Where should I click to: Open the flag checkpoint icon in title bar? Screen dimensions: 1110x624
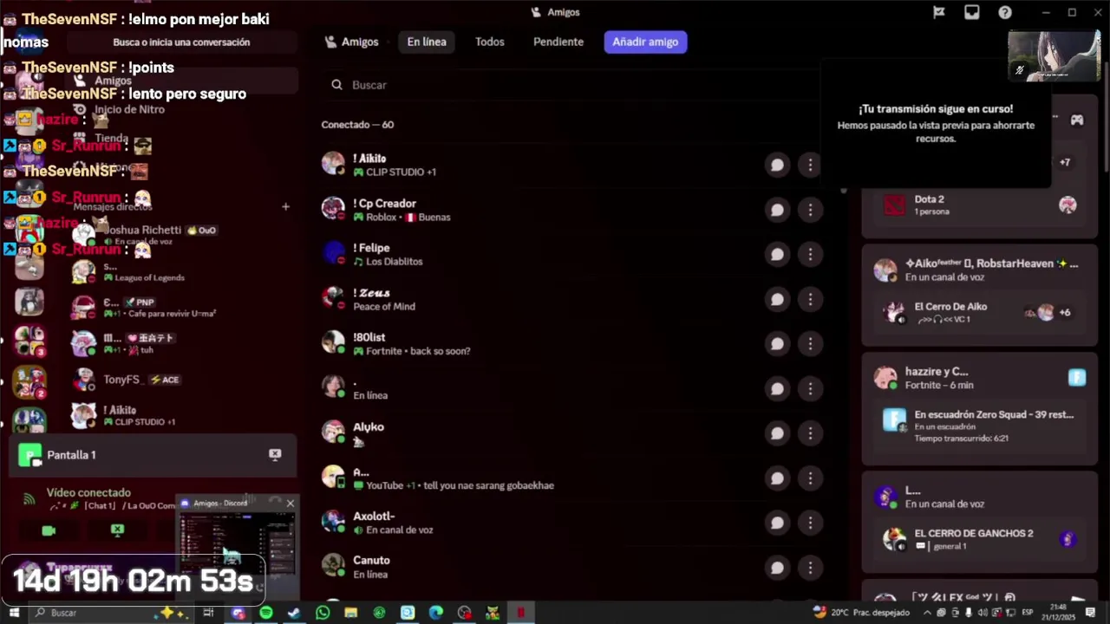tap(939, 12)
